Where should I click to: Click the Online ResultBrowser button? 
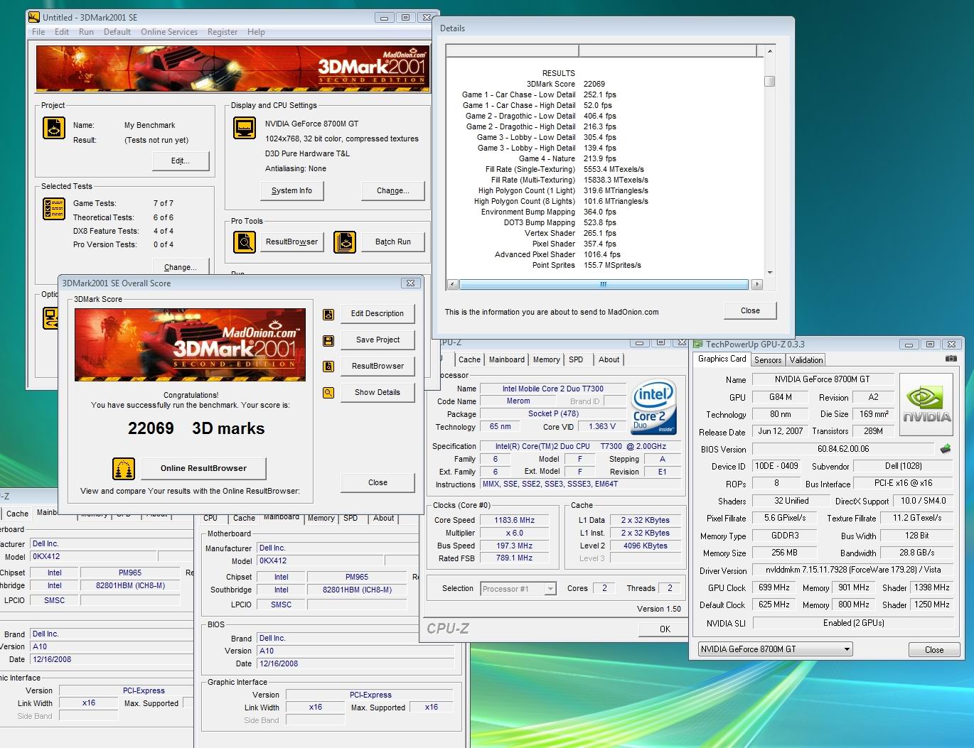coord(203,468)
